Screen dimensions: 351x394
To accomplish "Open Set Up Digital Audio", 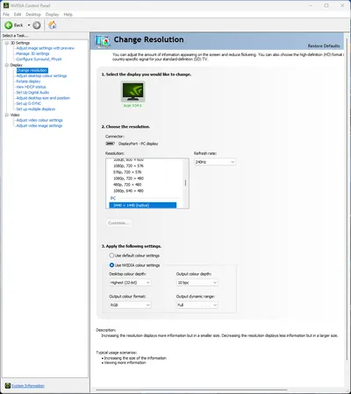I will tap(32, 93).
